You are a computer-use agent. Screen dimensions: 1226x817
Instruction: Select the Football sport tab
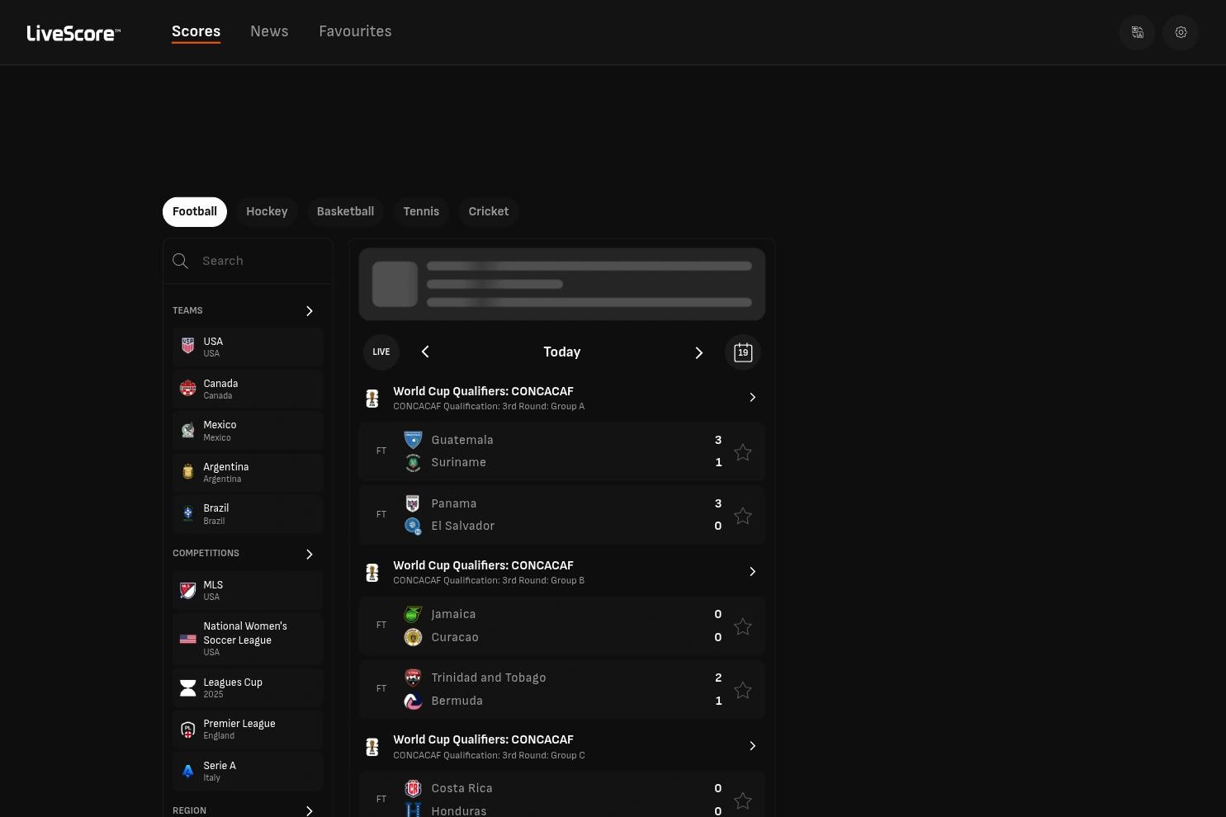coord(195,212)
